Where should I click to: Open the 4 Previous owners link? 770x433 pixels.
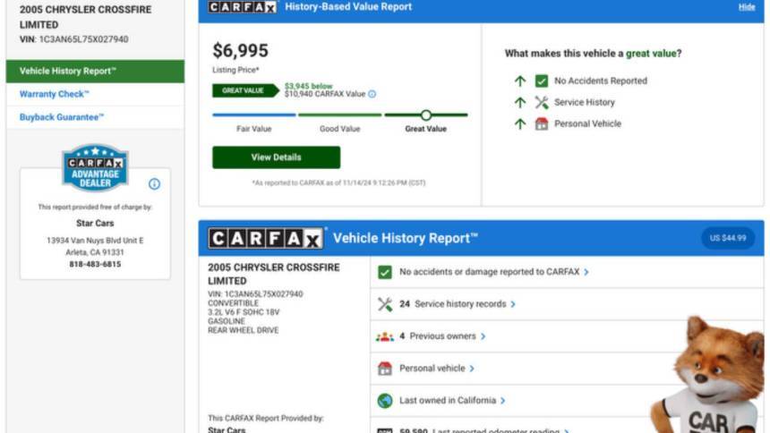point(438,336)
